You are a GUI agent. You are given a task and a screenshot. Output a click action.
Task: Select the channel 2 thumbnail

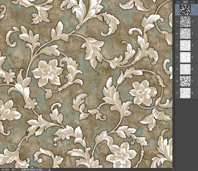[185, 21]
